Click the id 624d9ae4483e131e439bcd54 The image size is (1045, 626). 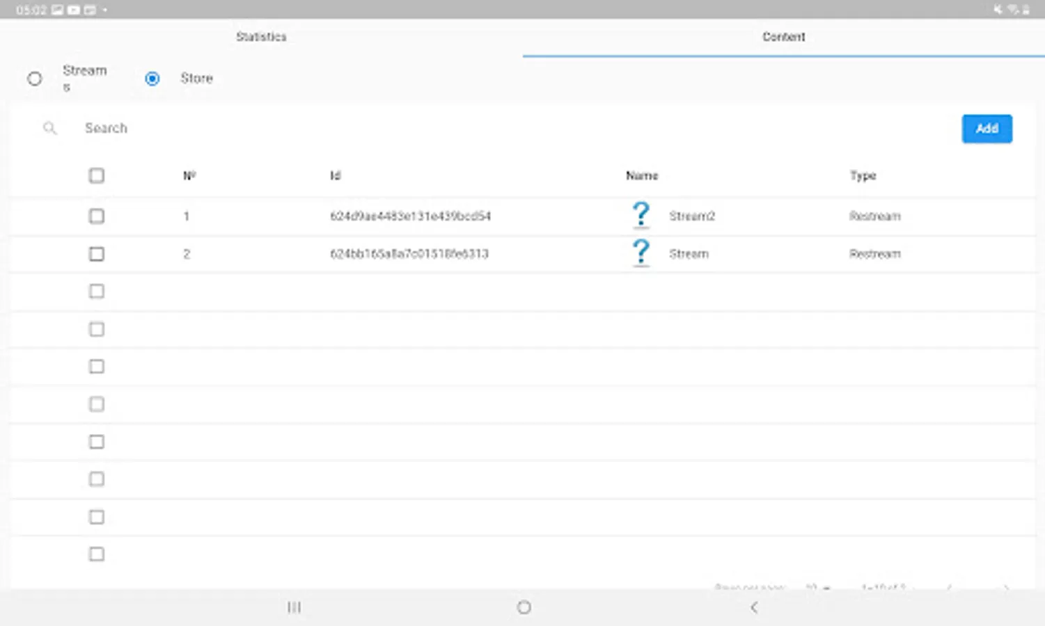click(410, 216)
